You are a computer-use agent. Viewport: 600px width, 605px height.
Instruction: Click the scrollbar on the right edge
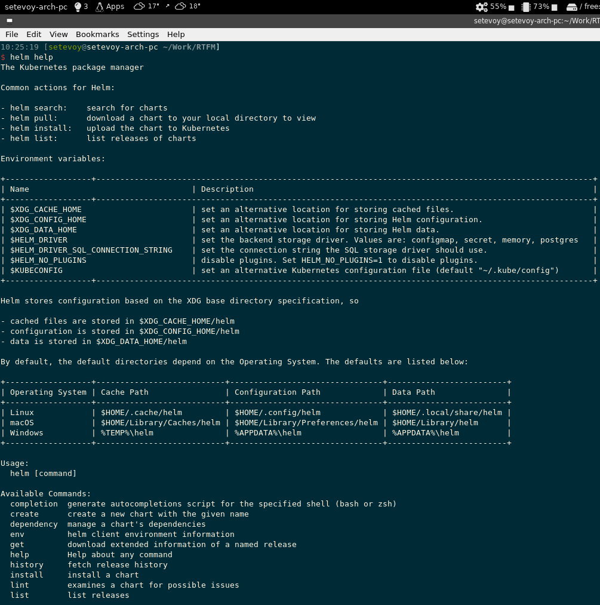(x=597, y=299)
